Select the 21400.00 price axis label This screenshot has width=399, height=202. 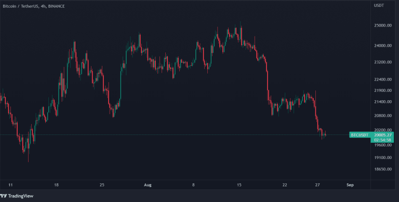[383, 102]
